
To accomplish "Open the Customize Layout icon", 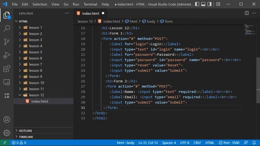I will pos(218,4).
